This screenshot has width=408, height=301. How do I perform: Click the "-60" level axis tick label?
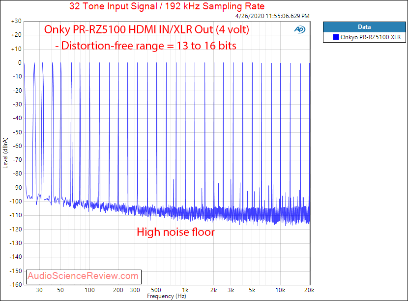17,146
